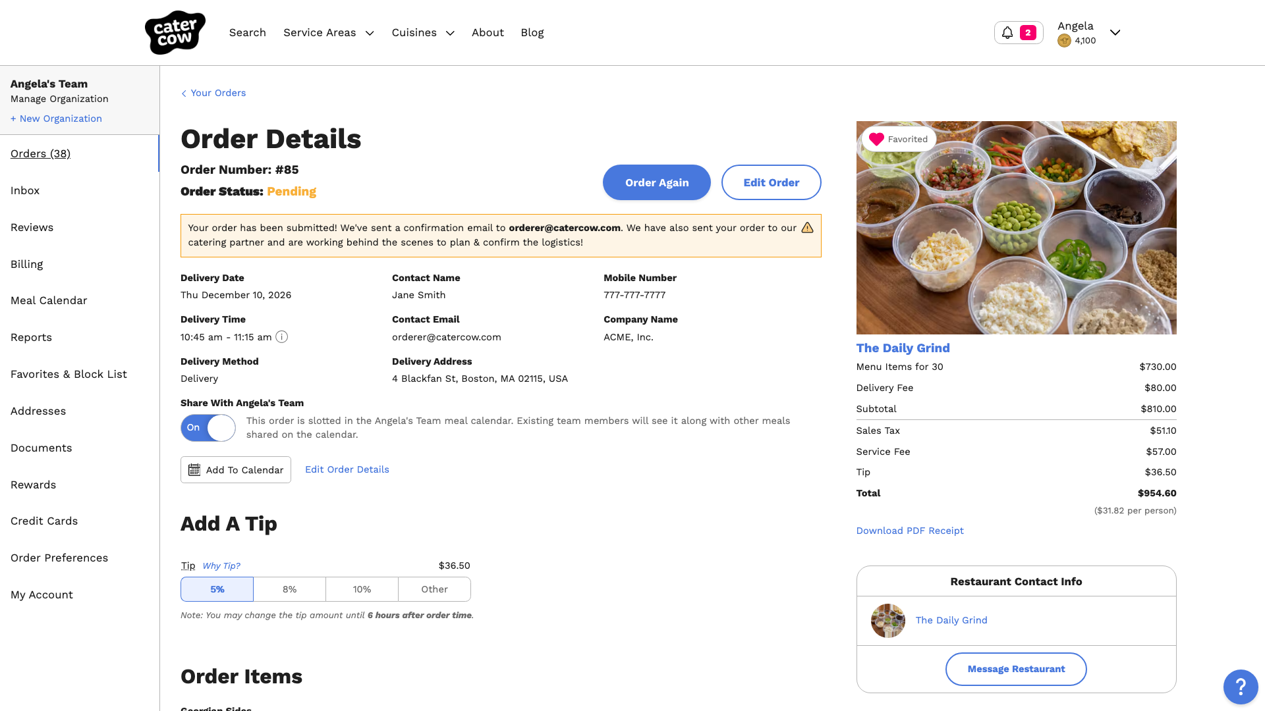Open My Account in the sidebar
1265x711 pixels.
coord(42,594)
